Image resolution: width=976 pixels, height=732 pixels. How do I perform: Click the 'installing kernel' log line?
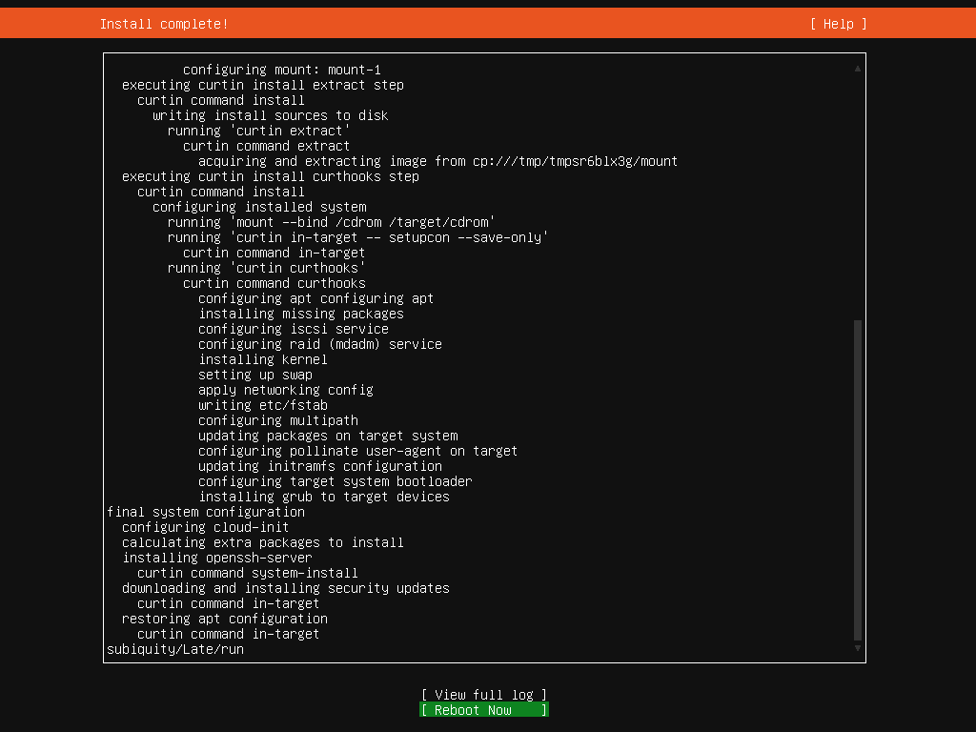point(263,359)
